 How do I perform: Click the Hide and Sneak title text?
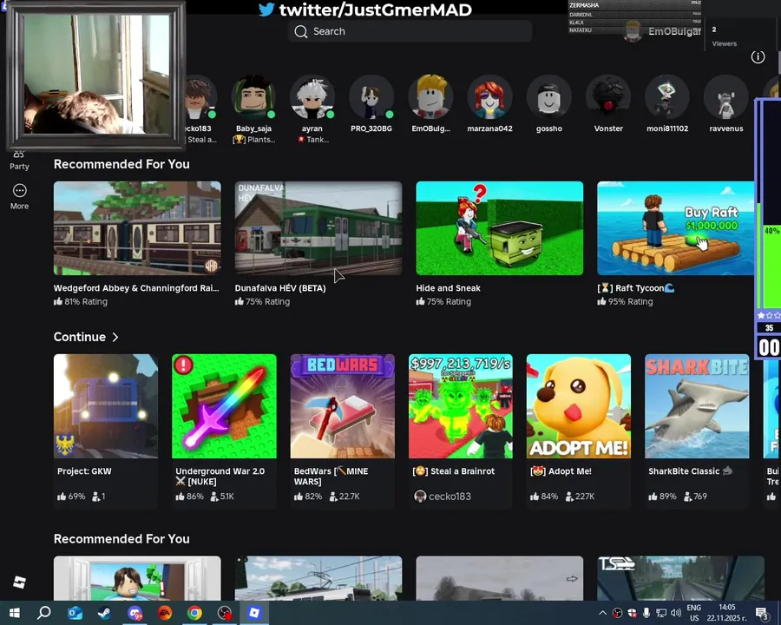[x=449, y=288]
